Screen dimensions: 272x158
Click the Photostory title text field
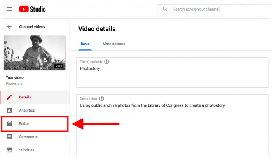point(172,72)
